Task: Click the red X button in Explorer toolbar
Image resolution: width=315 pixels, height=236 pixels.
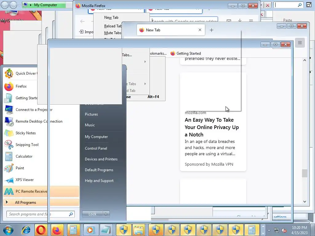Action: click(x=267, y=5)
